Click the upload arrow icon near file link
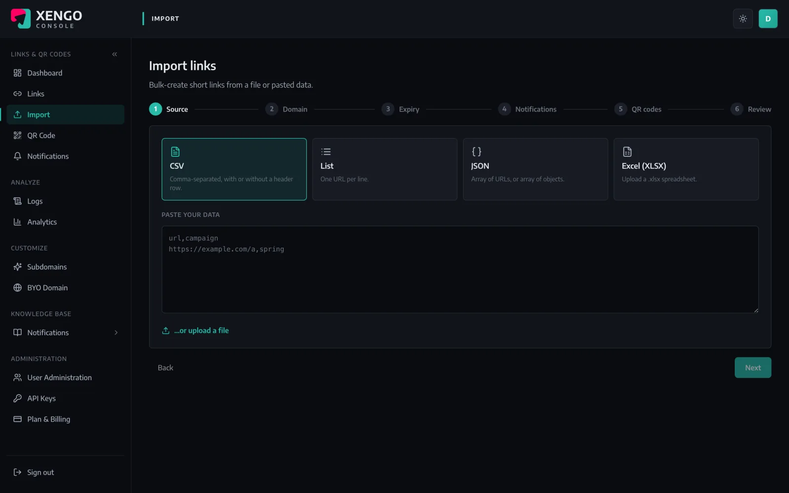789x493 pixels. (x=166, y=331)
